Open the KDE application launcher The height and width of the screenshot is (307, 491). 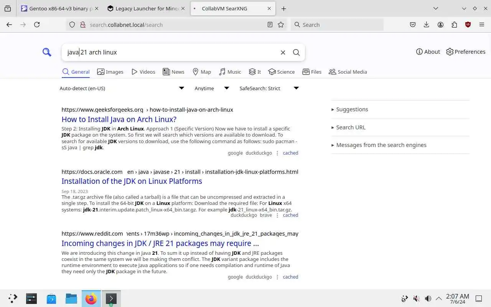coord(13,299)
